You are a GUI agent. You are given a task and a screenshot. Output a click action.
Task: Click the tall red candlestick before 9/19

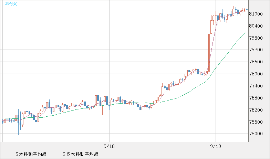click(209, 52)
